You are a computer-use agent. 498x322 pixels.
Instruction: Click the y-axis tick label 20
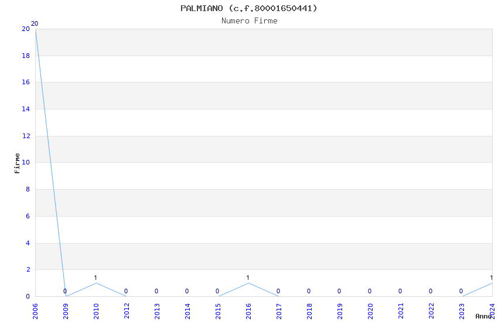click(26, 29)
